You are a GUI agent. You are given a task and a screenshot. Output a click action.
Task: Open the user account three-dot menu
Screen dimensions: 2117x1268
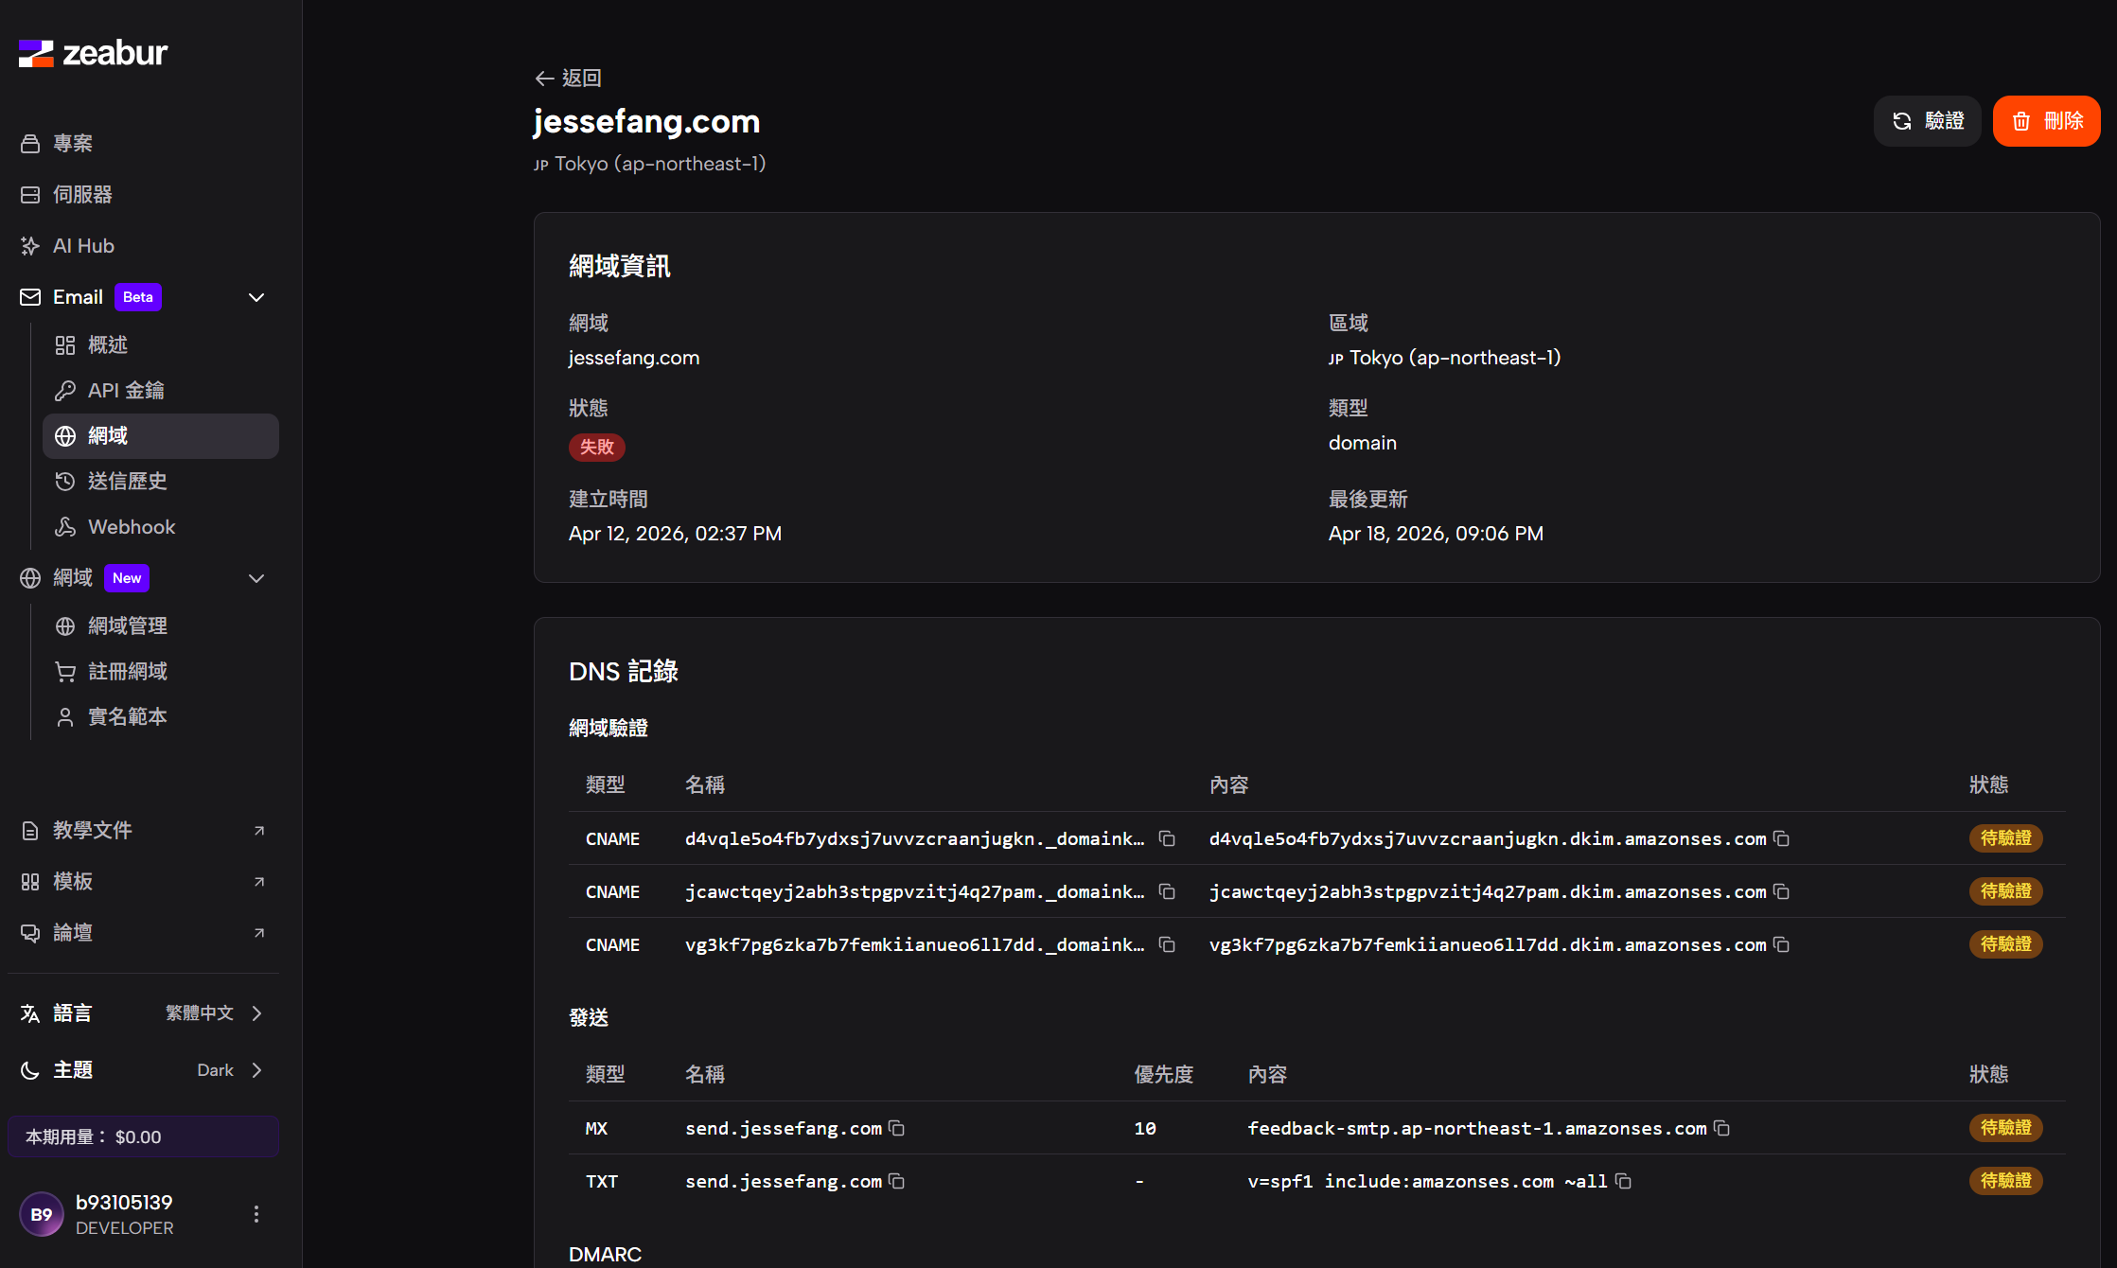256,1214
